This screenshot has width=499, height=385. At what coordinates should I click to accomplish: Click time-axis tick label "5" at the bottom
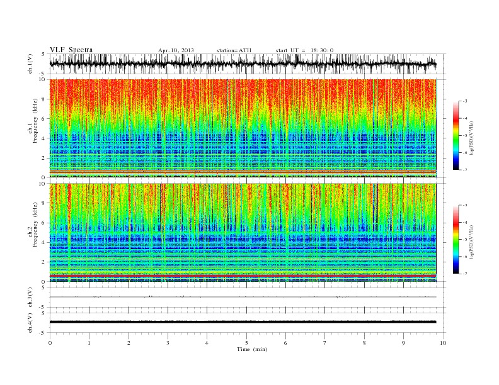click(x=246, y=343)
